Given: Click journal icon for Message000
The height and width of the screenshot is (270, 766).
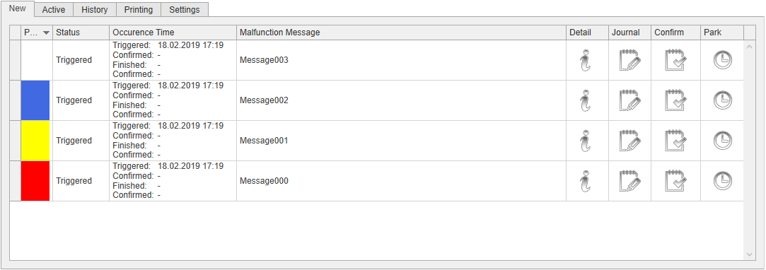Looking at the screenshot, I should click(x=629, y=181).
